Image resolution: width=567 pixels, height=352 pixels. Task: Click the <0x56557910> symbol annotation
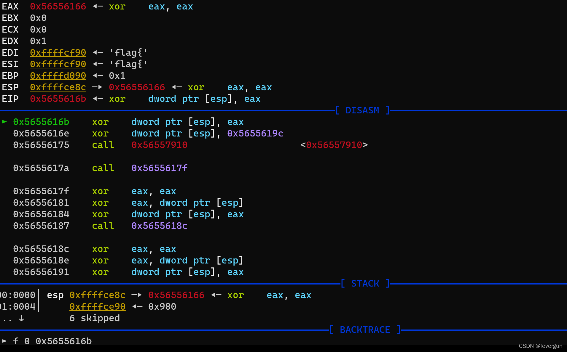[x=334, y=145]
